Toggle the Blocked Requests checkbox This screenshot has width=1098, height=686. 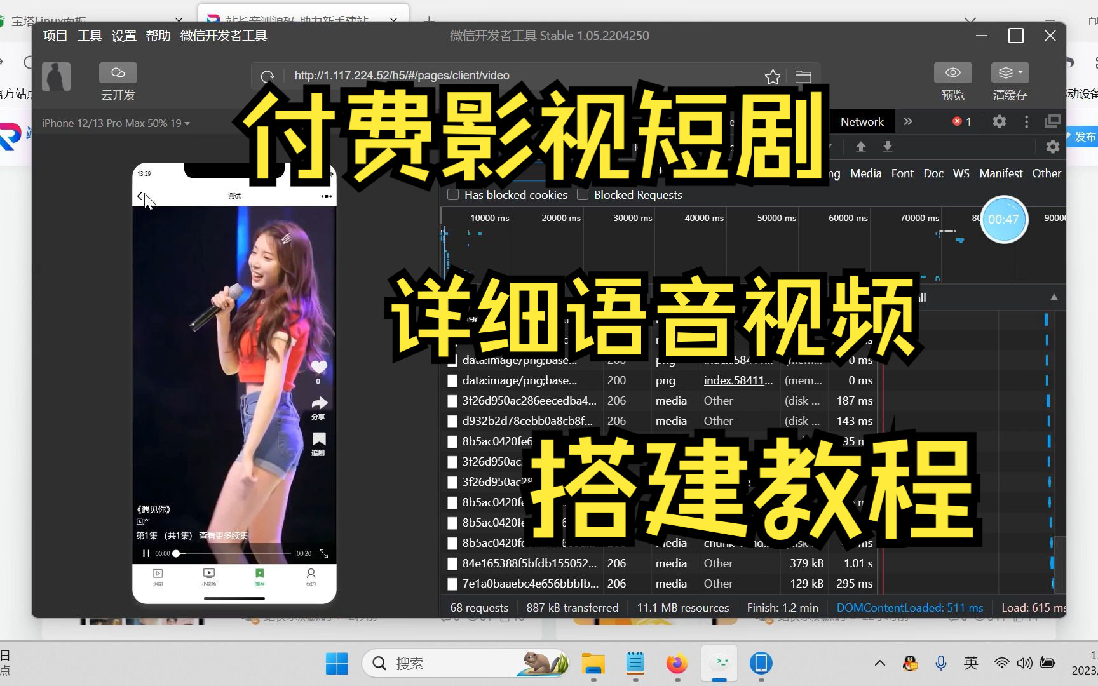(x=583, y=195)
